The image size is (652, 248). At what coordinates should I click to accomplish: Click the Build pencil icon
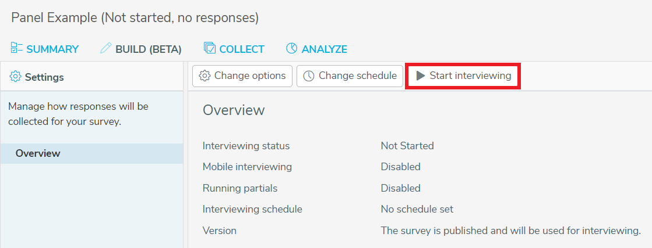click(x=106, y=48)
